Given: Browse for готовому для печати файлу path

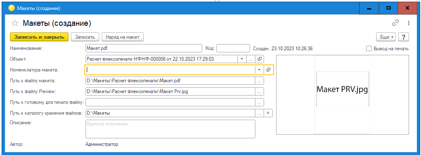Looking at the screenshot, I should coord(259,102).
